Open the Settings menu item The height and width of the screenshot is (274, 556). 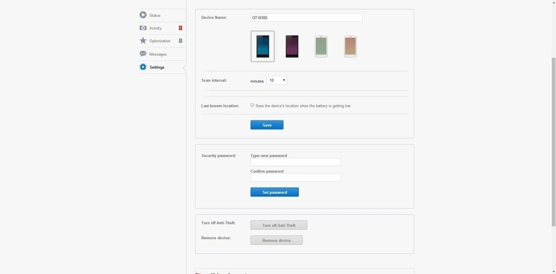tap(162, 67)
